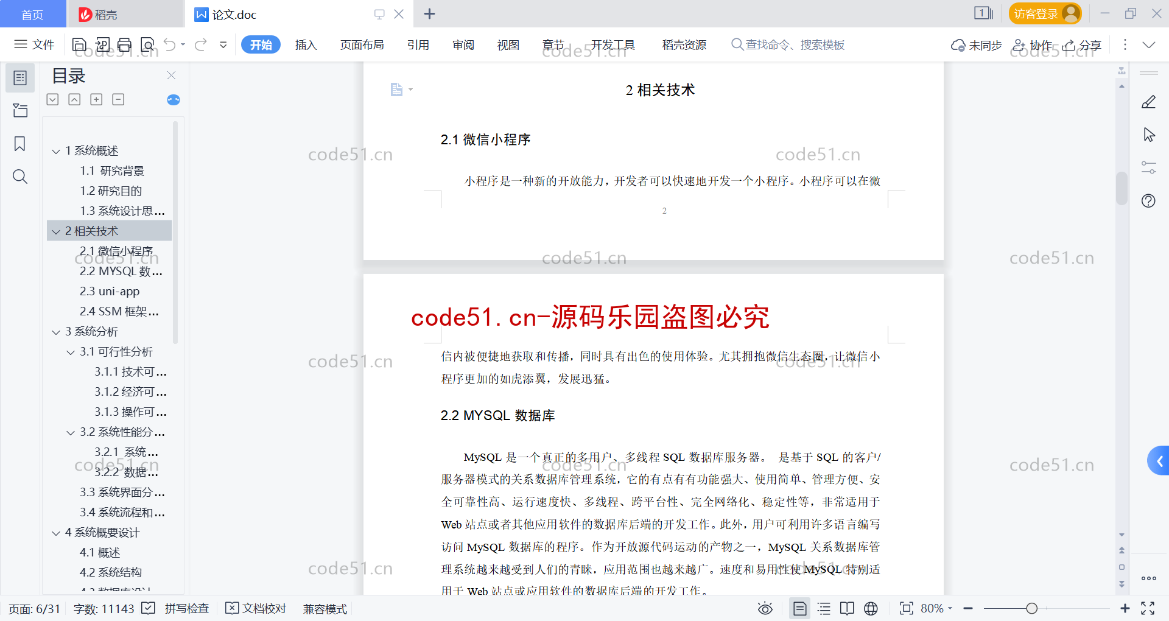Click the selection cursor icon on right sidebar
Image resolution: width=1169 pixels, height=621 pixels.
[x=1148, y=135]
